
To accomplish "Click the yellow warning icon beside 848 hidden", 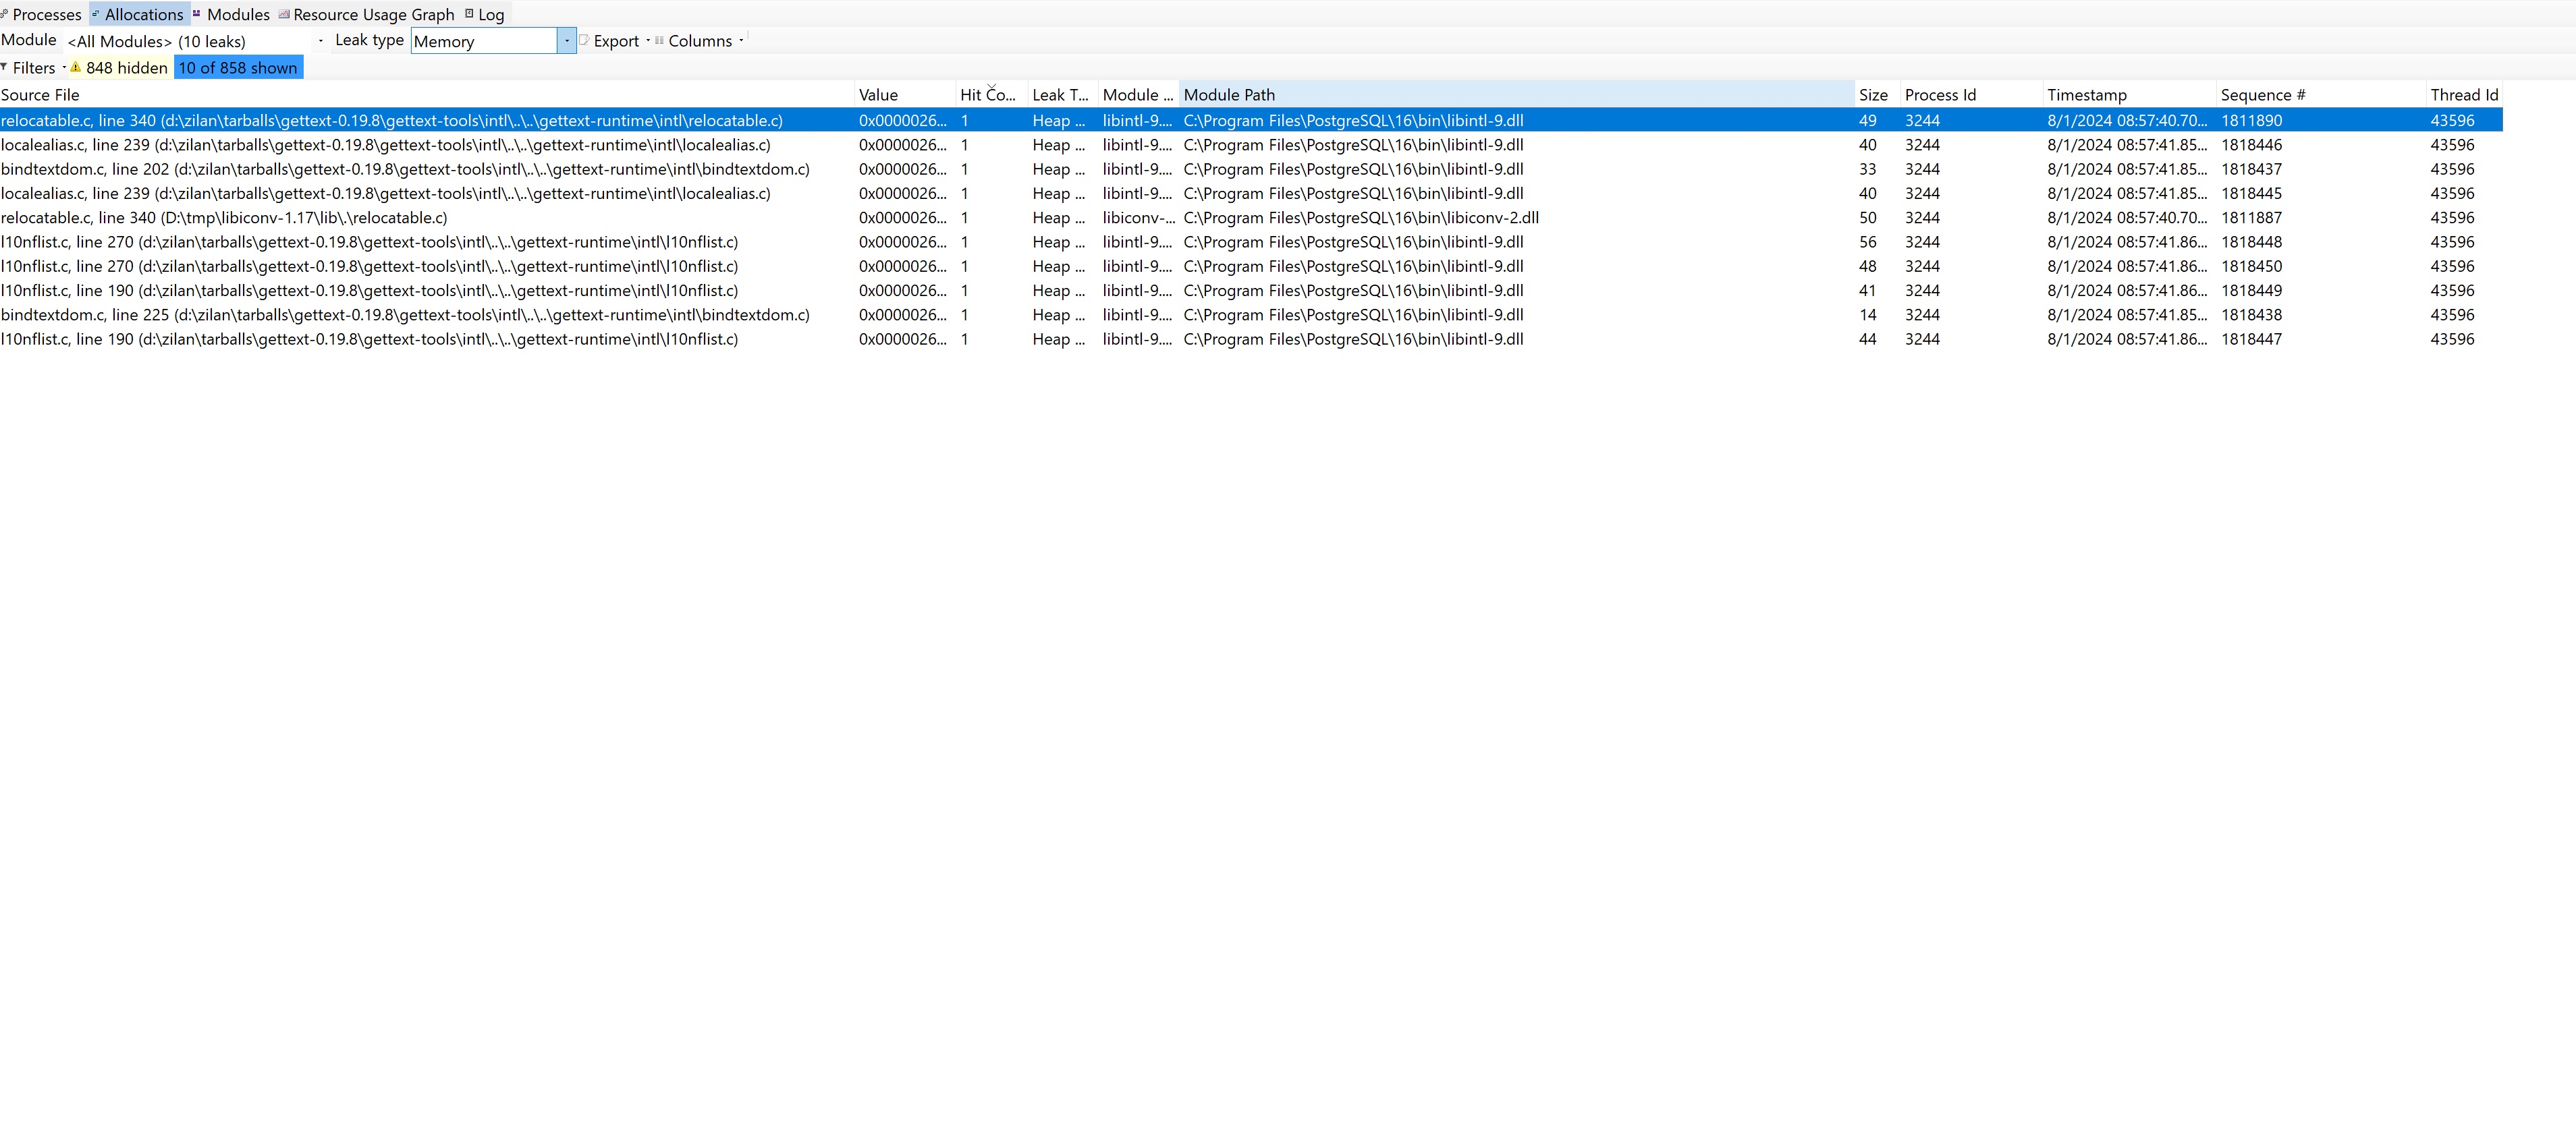I will [75, 67].
